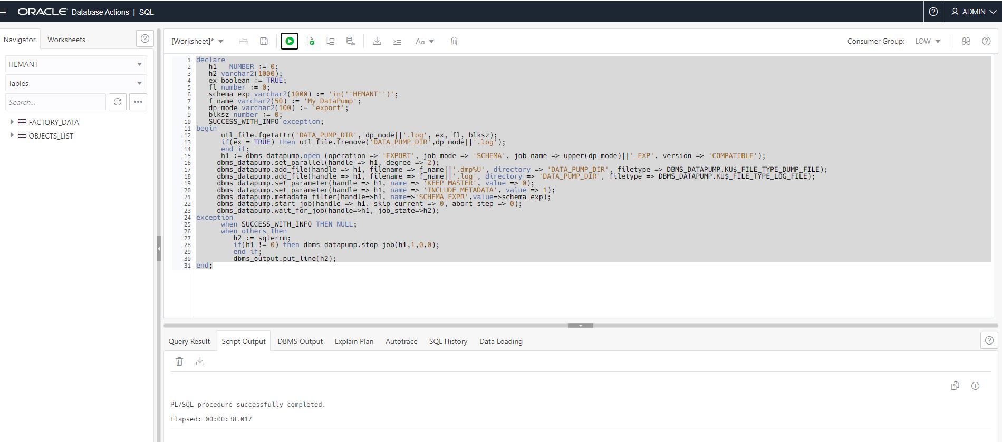This screenshot has width=1002, height=442.
Task: Open the help icon in top header
Action: coord(933,12)
